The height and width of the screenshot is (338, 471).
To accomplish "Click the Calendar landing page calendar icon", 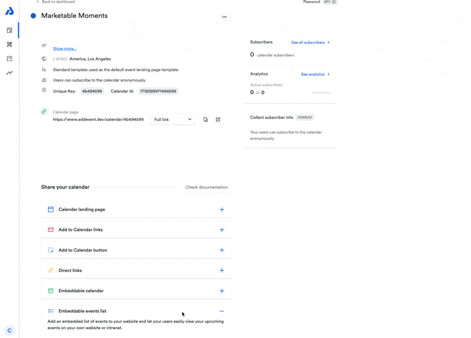I will click(x=51, y=209).
